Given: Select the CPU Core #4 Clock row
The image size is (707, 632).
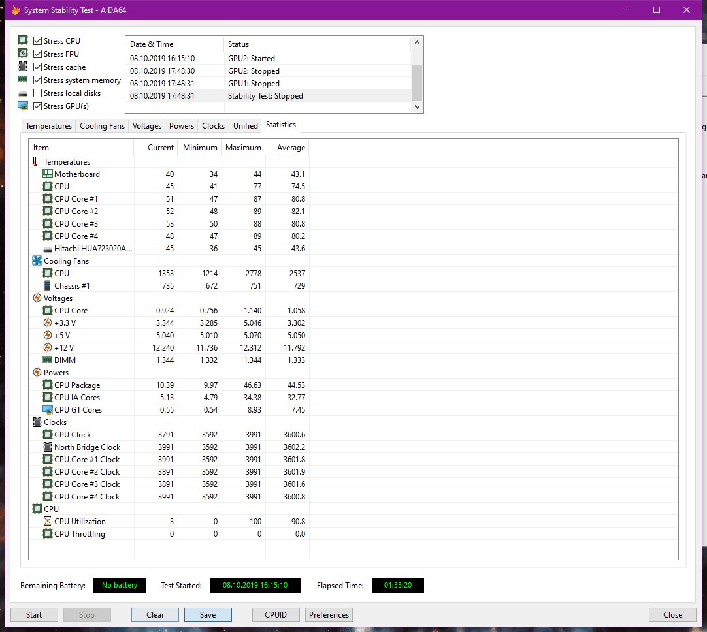Looking at the screenshot, I should click(x=169, y=496).
